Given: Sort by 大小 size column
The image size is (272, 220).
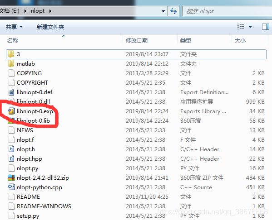Looking at the screenshot, I should click(240, 40).
